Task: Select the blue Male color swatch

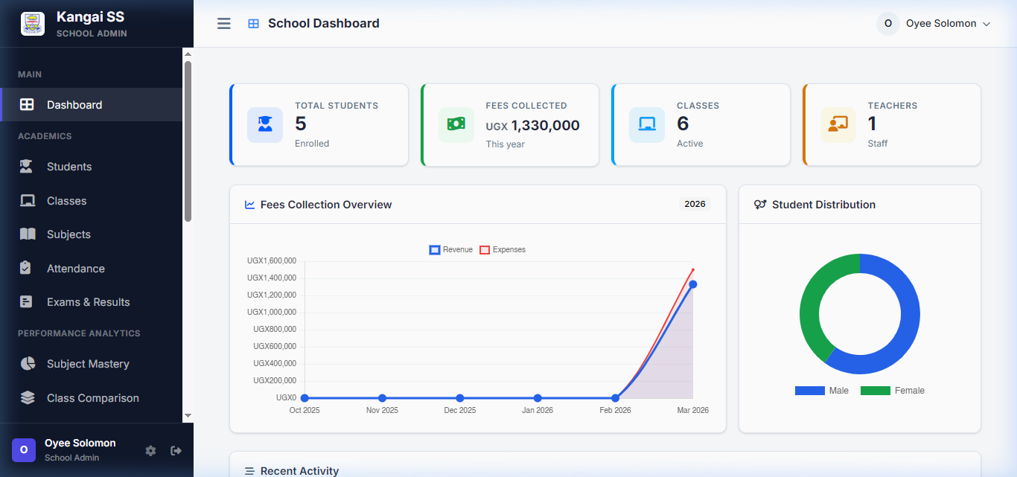Action: point(809,390)
